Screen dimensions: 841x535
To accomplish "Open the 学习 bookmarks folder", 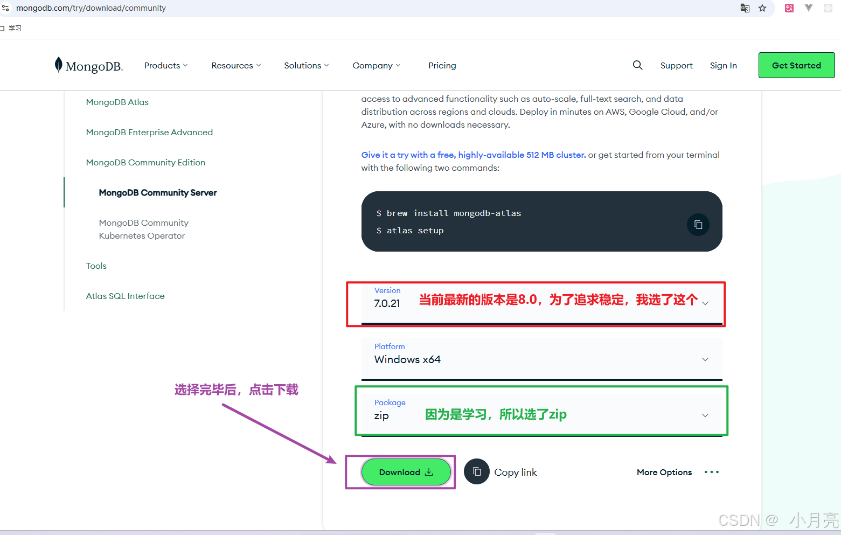I will click(12, 28).
